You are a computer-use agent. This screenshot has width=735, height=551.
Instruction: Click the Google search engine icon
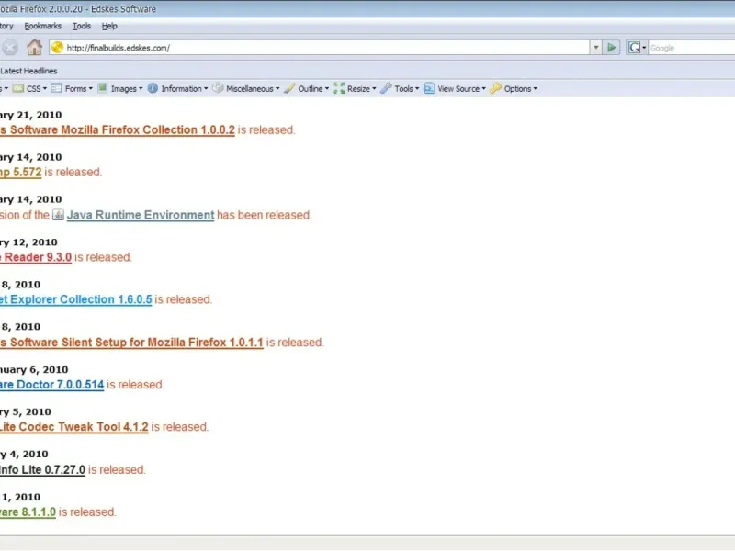click(x=634, y=48)
